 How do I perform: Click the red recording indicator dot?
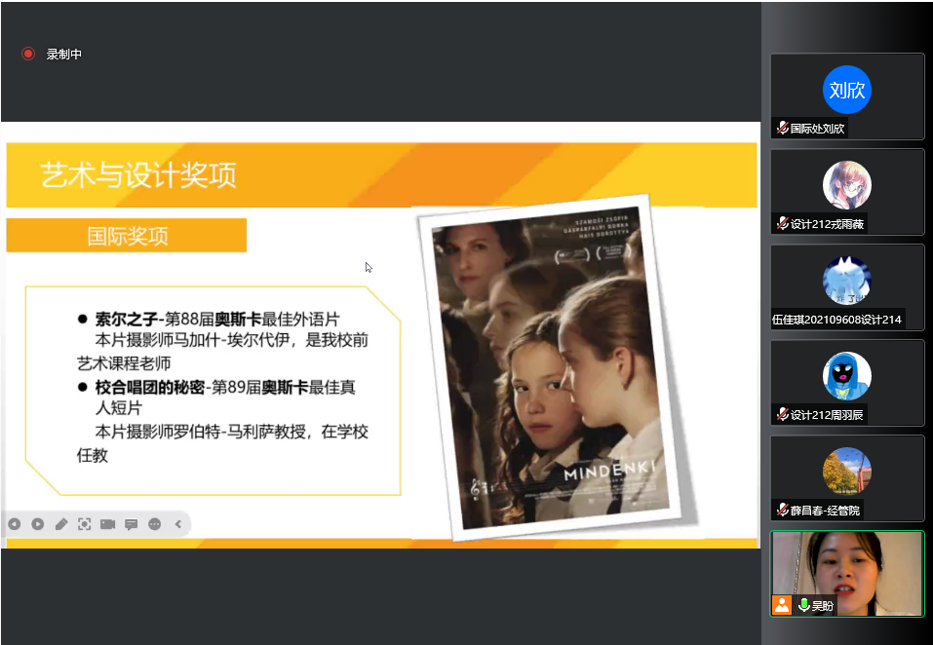[28, 55]
